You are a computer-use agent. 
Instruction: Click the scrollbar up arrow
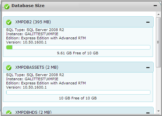tap(158, 14)
